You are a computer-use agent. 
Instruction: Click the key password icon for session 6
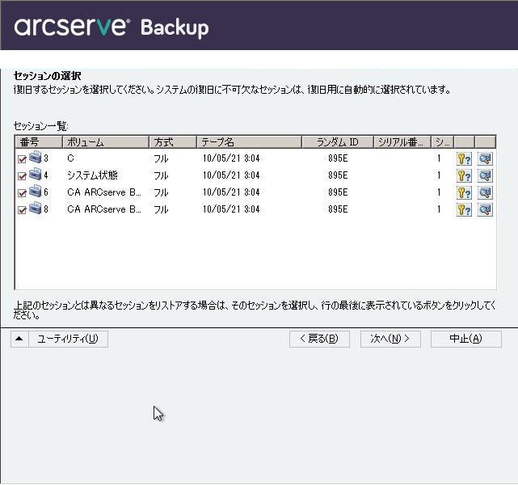[x=464, y=192]
